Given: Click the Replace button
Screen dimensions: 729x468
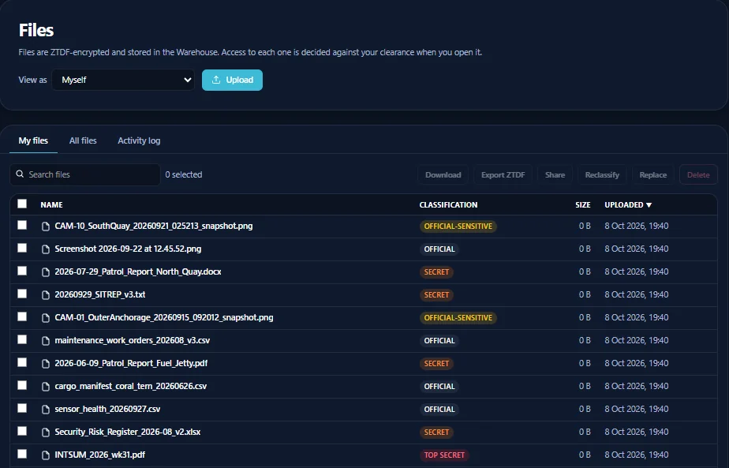Looking at the screenshot, I should point(652,175).
